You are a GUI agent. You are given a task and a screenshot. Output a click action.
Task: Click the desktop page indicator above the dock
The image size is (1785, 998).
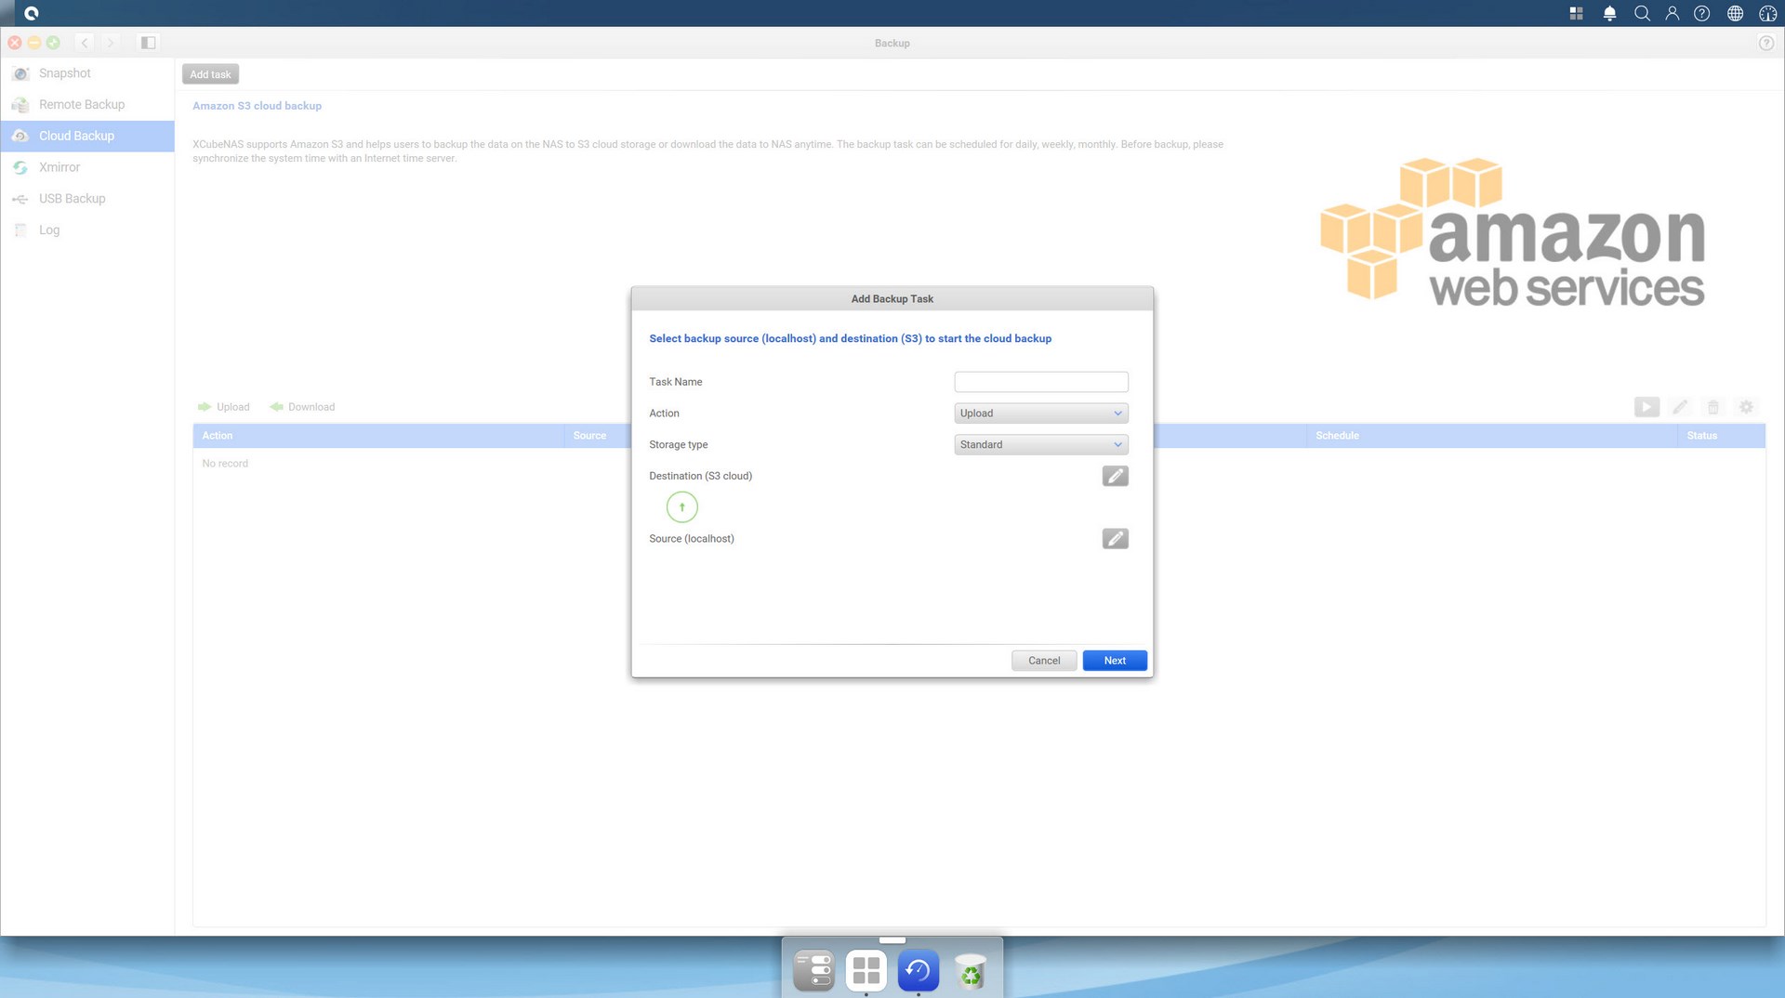892,940
